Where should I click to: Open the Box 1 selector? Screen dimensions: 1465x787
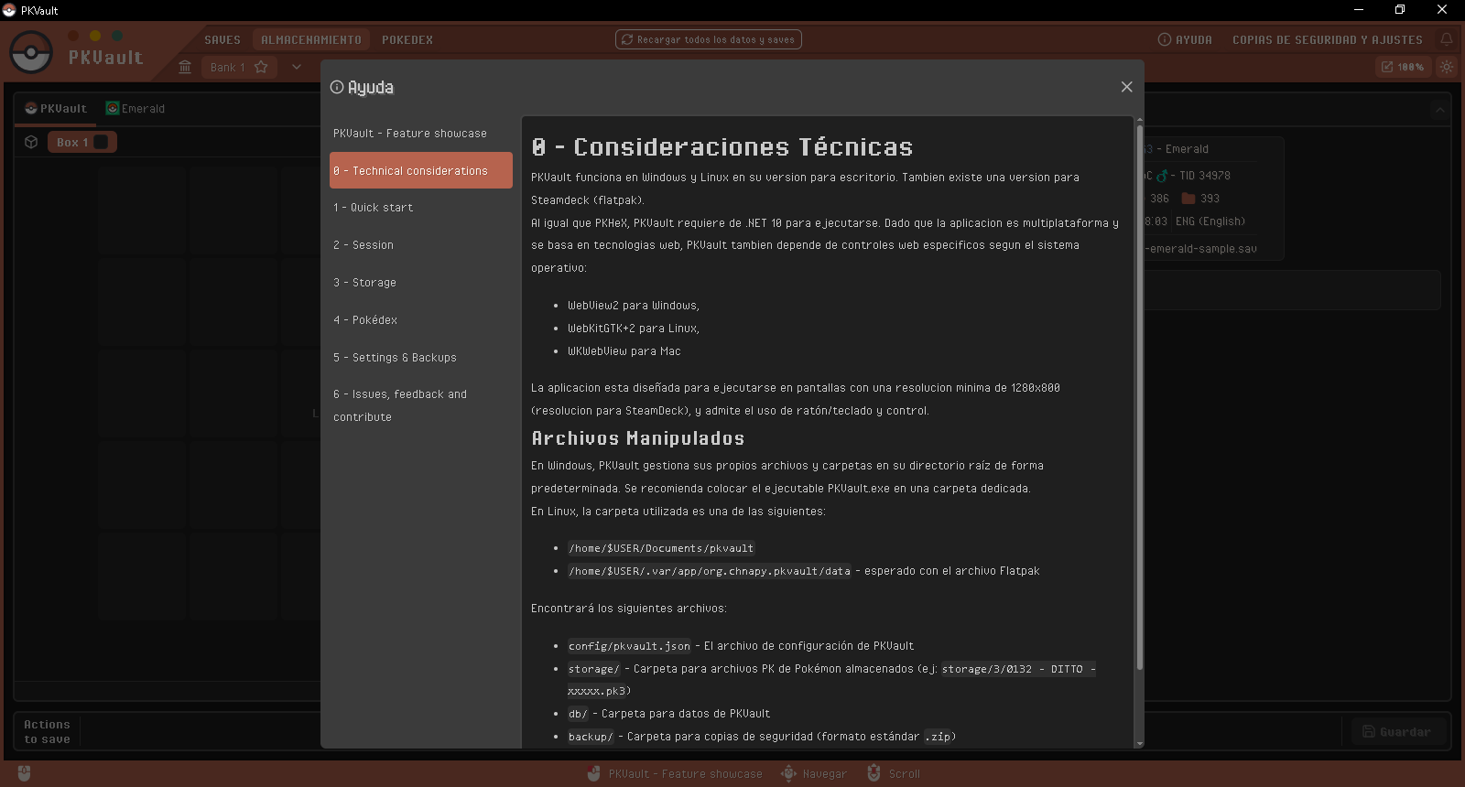point(82,142)
